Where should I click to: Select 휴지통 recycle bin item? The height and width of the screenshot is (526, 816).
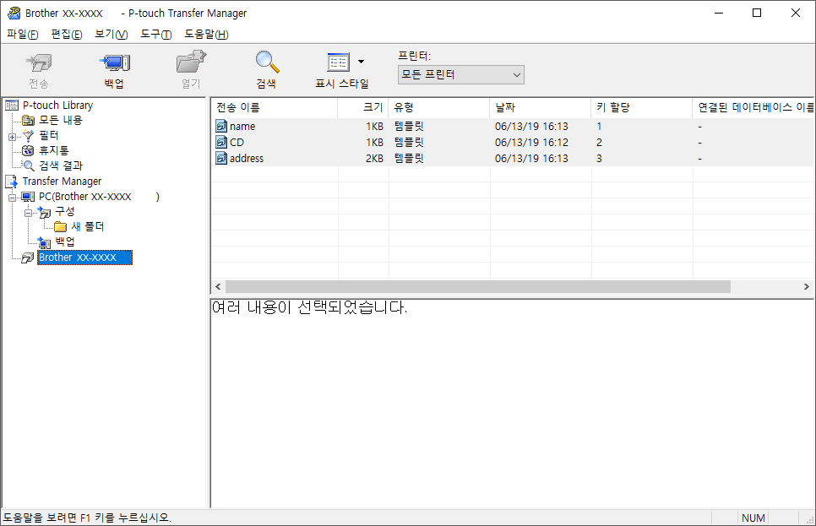54,150
